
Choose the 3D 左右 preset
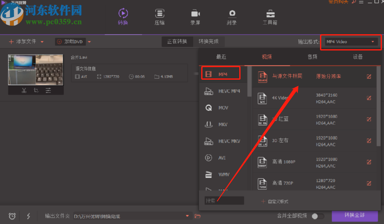tap(314, 141)
